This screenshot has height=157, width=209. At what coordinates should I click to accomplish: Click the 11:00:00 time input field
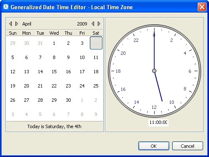[x=158, y=123]
